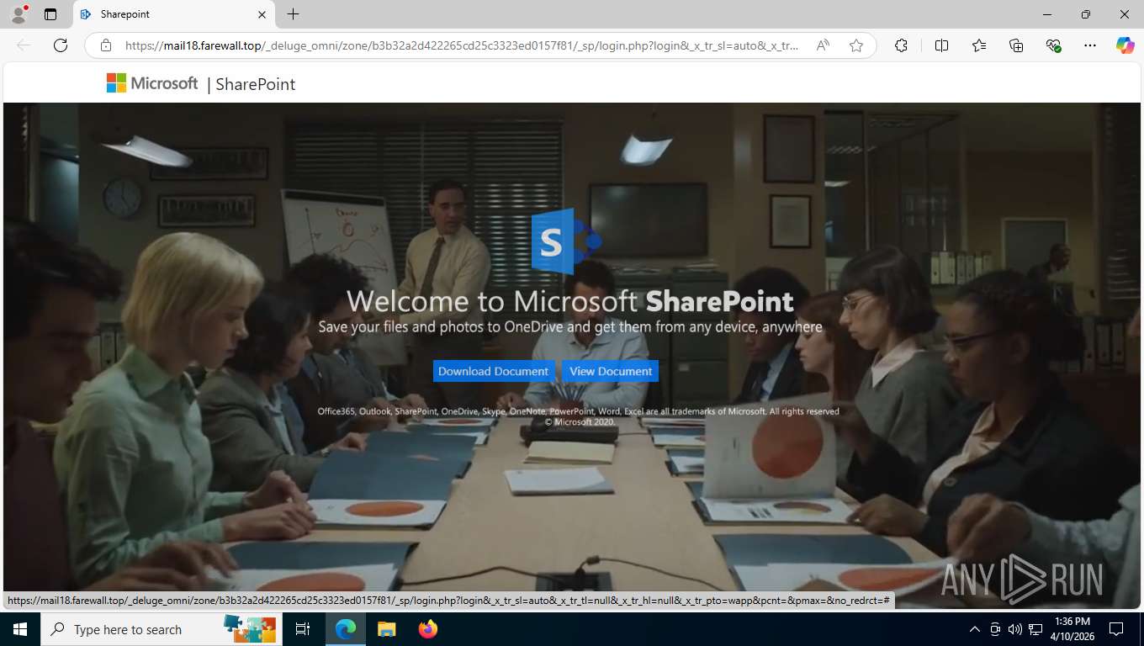Select the Sharepoint browser tab

pos(172,14)
